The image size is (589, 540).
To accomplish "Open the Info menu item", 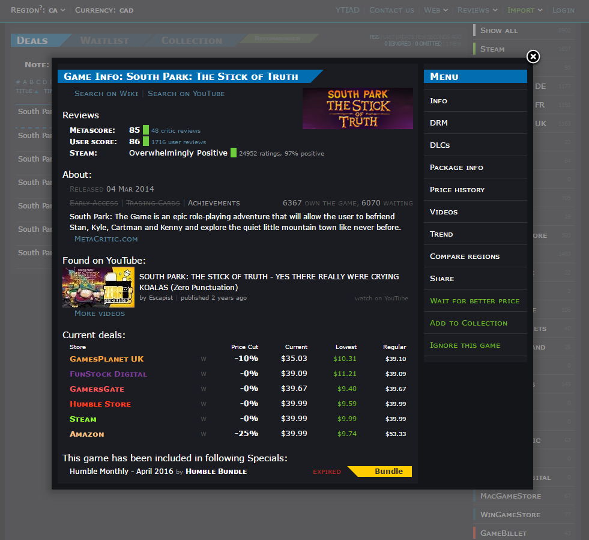I will 475,101.
